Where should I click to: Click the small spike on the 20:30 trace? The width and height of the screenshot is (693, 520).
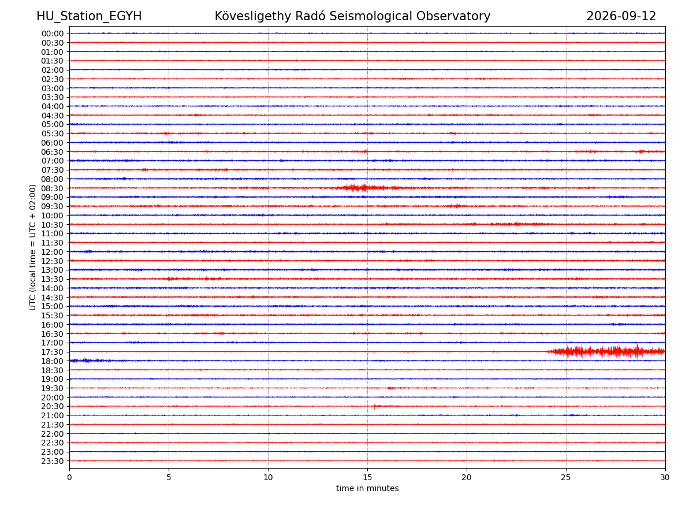coord(375,406)
